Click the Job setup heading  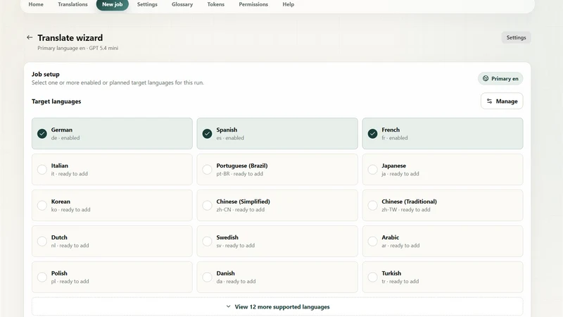pyautogui.click(x=46, y=75)
